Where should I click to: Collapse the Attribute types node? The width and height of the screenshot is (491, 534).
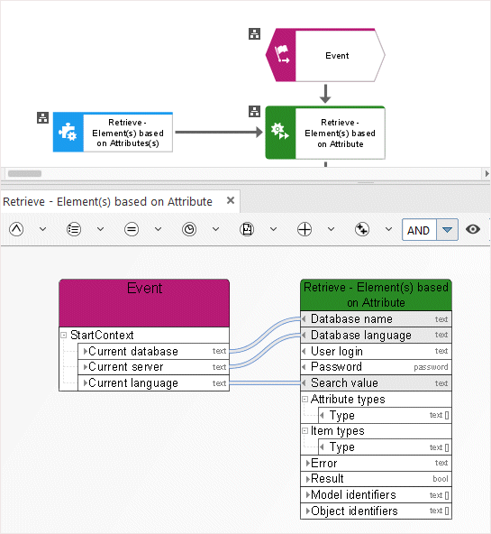tap(305, 399)
